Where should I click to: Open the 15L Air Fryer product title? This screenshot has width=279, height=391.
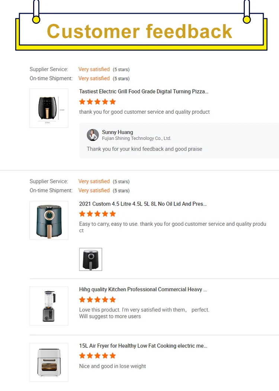click(x=143, y=346)
